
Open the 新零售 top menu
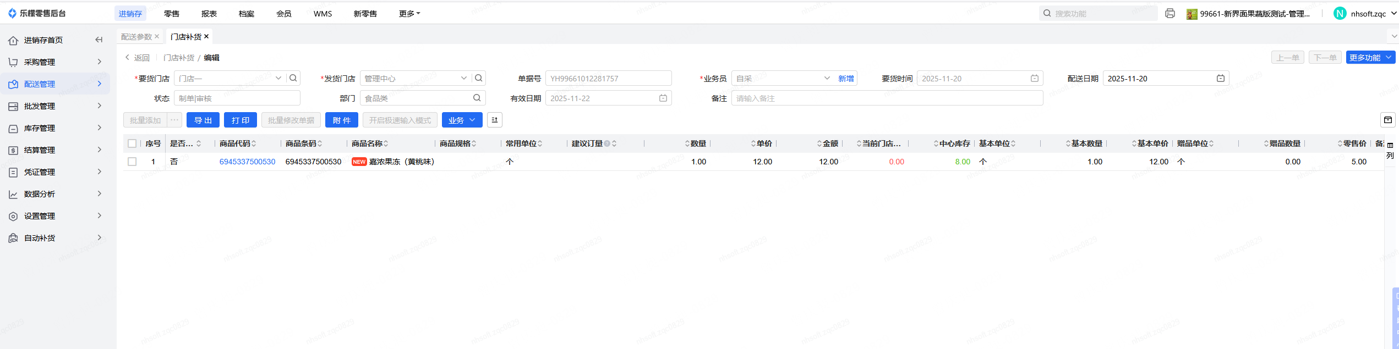[365, 13]
